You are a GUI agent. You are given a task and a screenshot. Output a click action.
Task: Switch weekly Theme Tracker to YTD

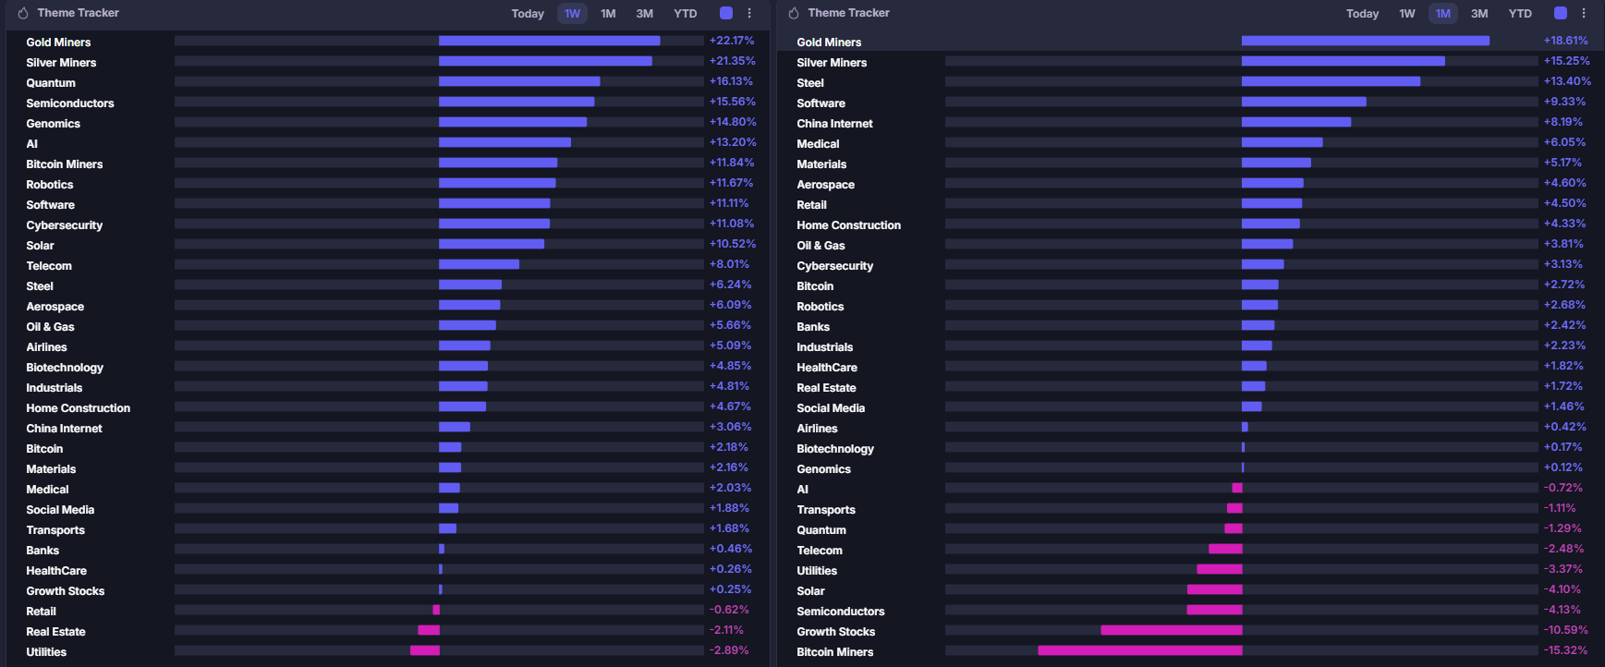[x=686, y=14]
